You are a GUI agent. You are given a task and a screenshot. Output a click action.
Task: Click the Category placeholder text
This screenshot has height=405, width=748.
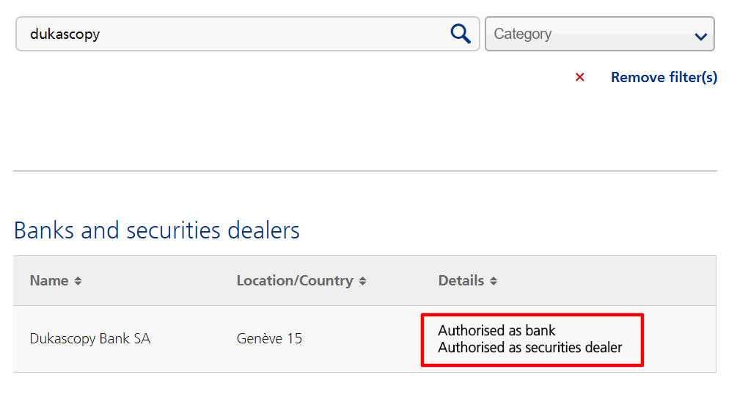click(x=522, y=34)
